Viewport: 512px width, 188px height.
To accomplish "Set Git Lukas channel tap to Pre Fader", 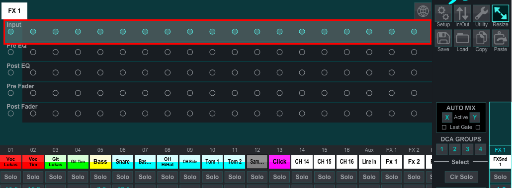I will [56, 93].
